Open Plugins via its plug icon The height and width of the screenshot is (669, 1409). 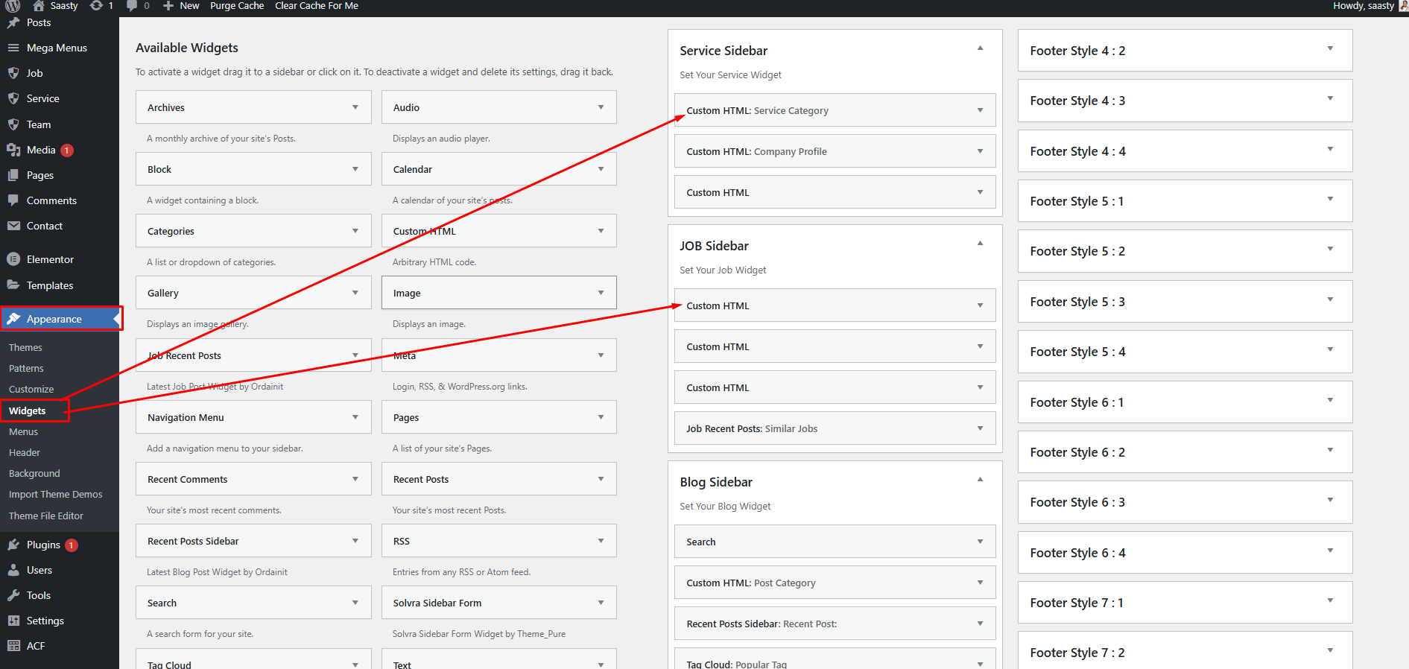click(13, 545)
